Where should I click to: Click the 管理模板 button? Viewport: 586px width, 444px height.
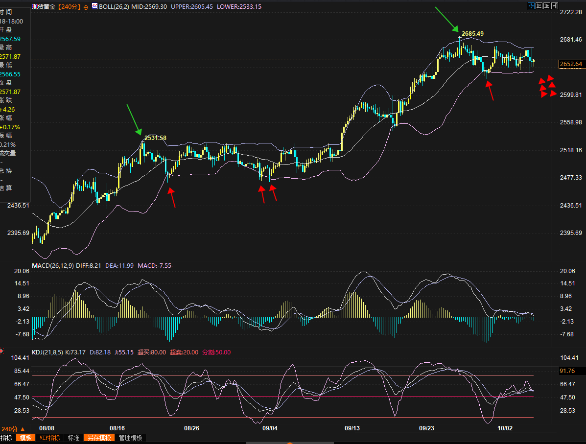(130, 438)
